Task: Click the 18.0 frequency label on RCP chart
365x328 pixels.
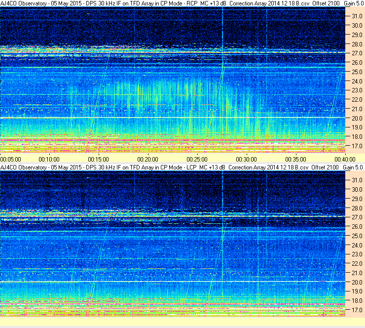Action: (357, 137)
